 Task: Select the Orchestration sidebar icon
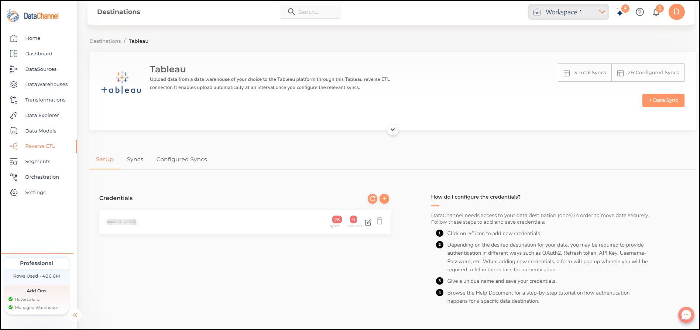pyautogui.click(x=14, y=177)
